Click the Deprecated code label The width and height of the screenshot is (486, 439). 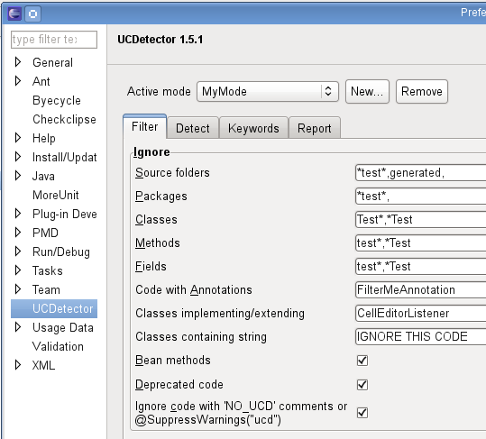(x=179, y=385)
